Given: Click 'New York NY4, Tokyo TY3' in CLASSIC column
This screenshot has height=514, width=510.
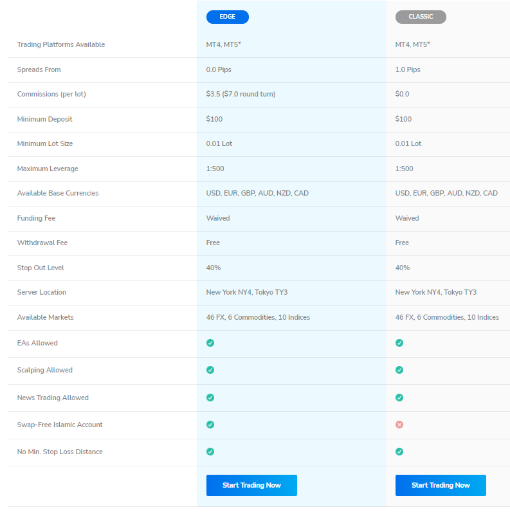Looking at the screenshot, I should (436, 292).
